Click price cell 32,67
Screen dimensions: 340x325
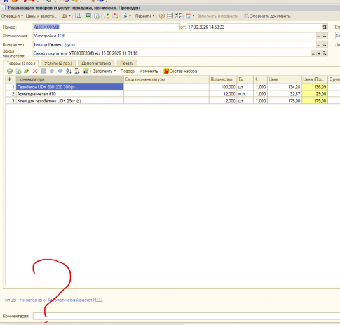coord(284,94)
